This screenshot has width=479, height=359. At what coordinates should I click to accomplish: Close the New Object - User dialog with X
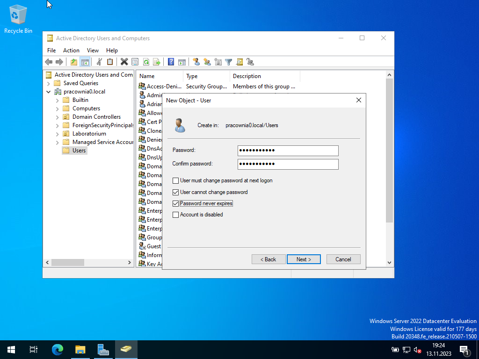point(359,100)
